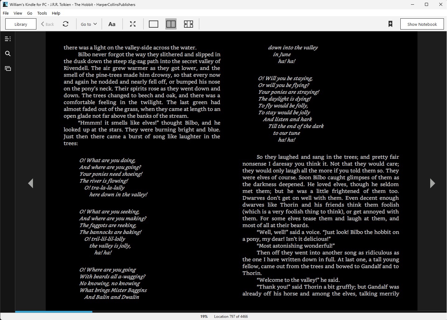Click the word Rivendell in the text
This screenshot has height=320, width=447.
click(x=76, y=68)
